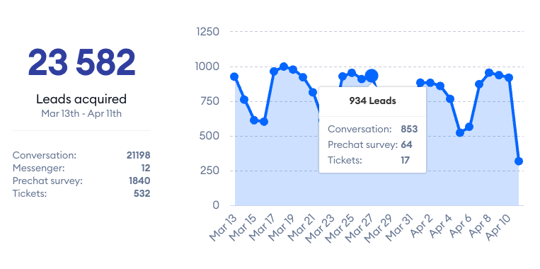
Task: Click the tooltip Tickets value 17
Action: (405, 160)
